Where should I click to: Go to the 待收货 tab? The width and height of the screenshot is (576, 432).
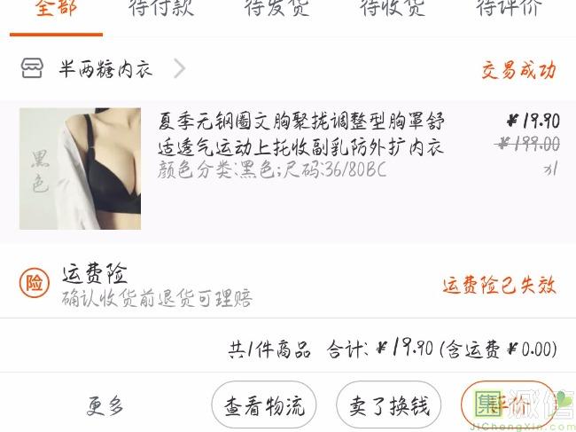tap(393, 7)
